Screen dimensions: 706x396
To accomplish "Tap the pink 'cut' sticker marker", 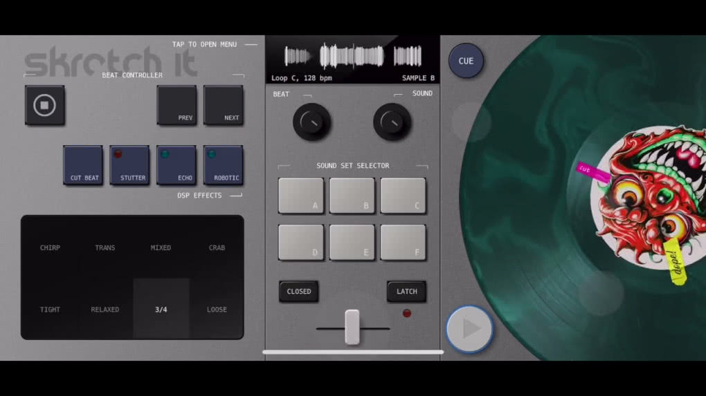I will pyautogui.click(x=592, y=171).
